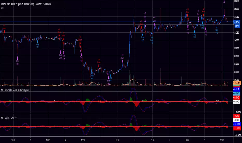Click the 3800.0 price axis label

[237, 40]
